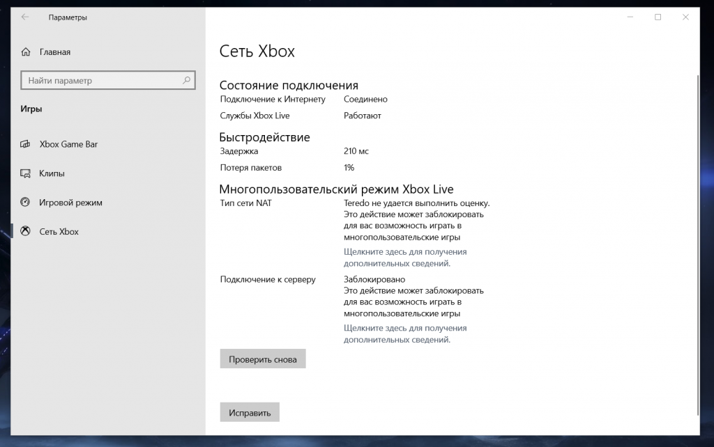Minimize the Параметры window

(x=630, y=17)
